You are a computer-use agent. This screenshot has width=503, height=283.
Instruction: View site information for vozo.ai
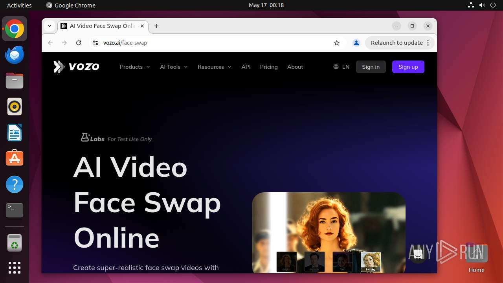pos(95,43)
